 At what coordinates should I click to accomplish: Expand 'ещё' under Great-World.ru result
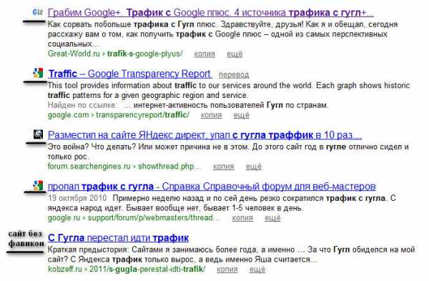(235, 54)
